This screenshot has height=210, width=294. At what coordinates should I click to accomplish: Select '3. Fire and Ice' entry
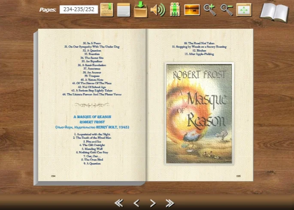[92, 141]
